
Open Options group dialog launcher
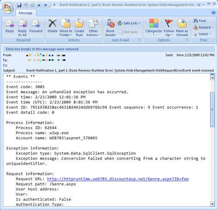point(187,40)
